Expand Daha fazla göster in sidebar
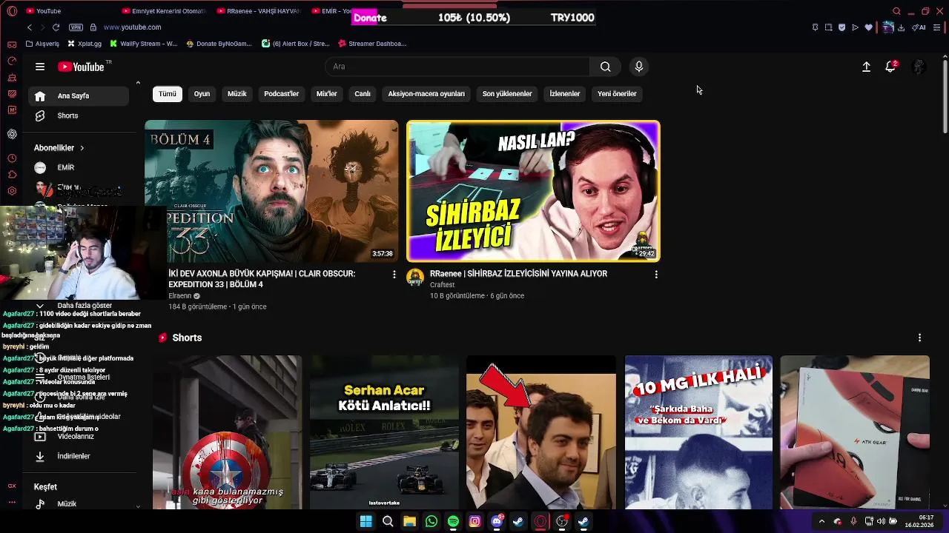The height and width of the screenshot is (533, 949). (79, 305)
